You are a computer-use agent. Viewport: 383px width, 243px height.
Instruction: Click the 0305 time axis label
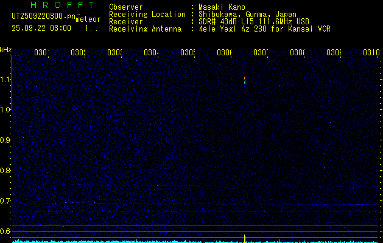[188, 52]
